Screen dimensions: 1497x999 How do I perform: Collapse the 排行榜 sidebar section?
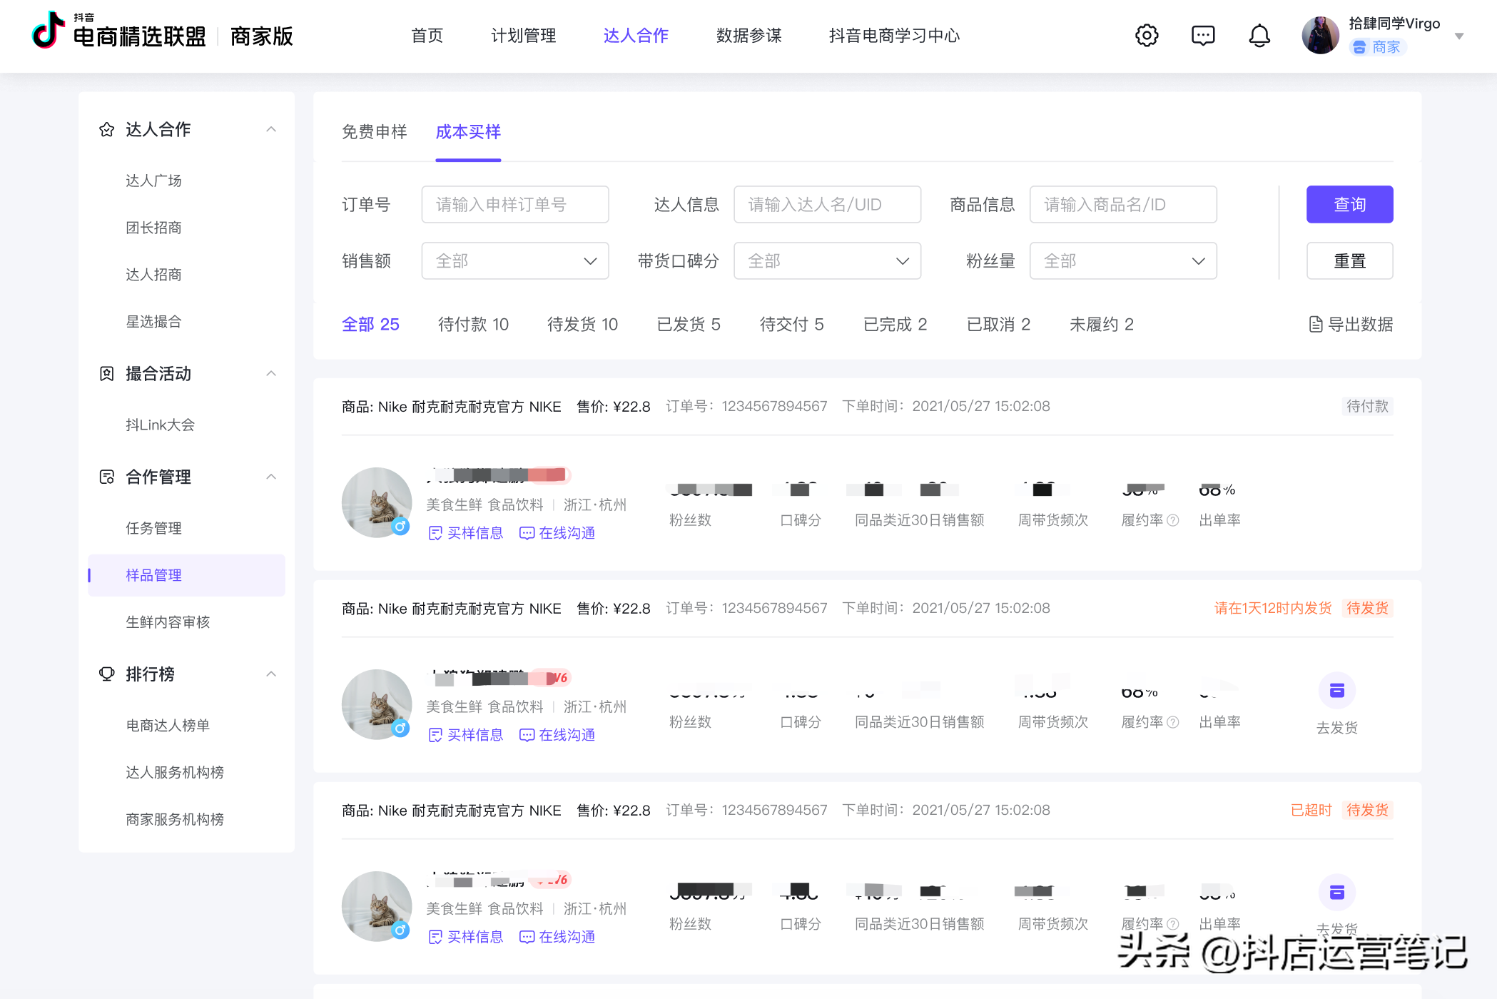click(x=271, y=674)
